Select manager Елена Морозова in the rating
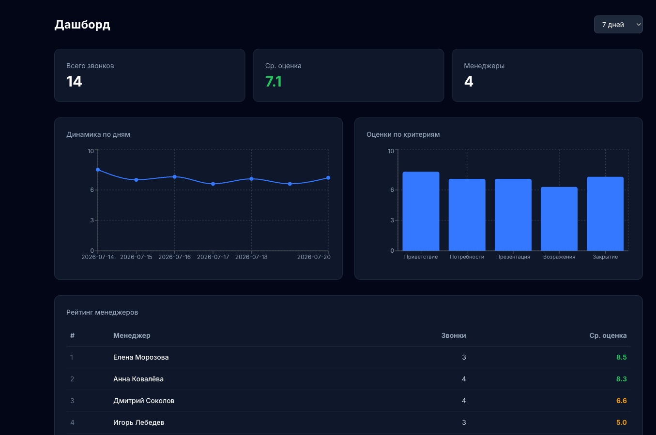Image resolution: width=656 pixels, height=435 pixels. click(x=141, y=357)
